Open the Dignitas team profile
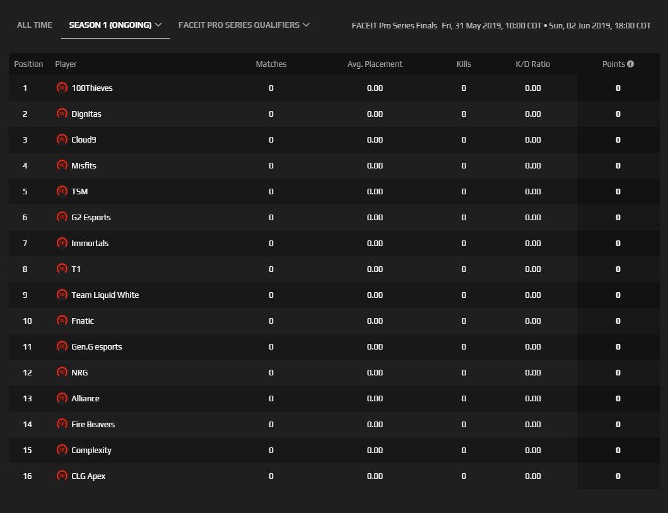The width and height of the screenshot is (668, 513). [x=86, y=114]
